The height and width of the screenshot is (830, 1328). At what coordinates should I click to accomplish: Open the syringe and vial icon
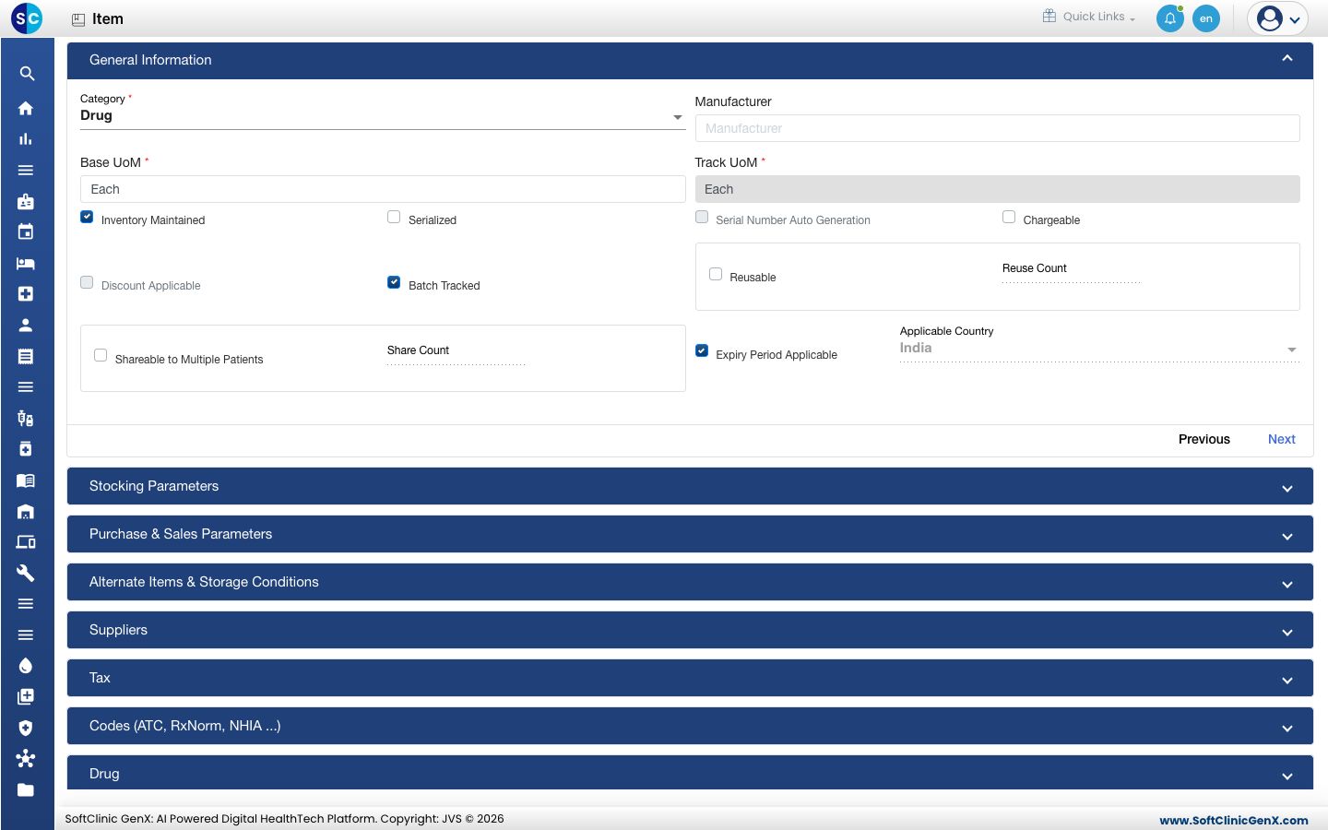coord(26,418)
